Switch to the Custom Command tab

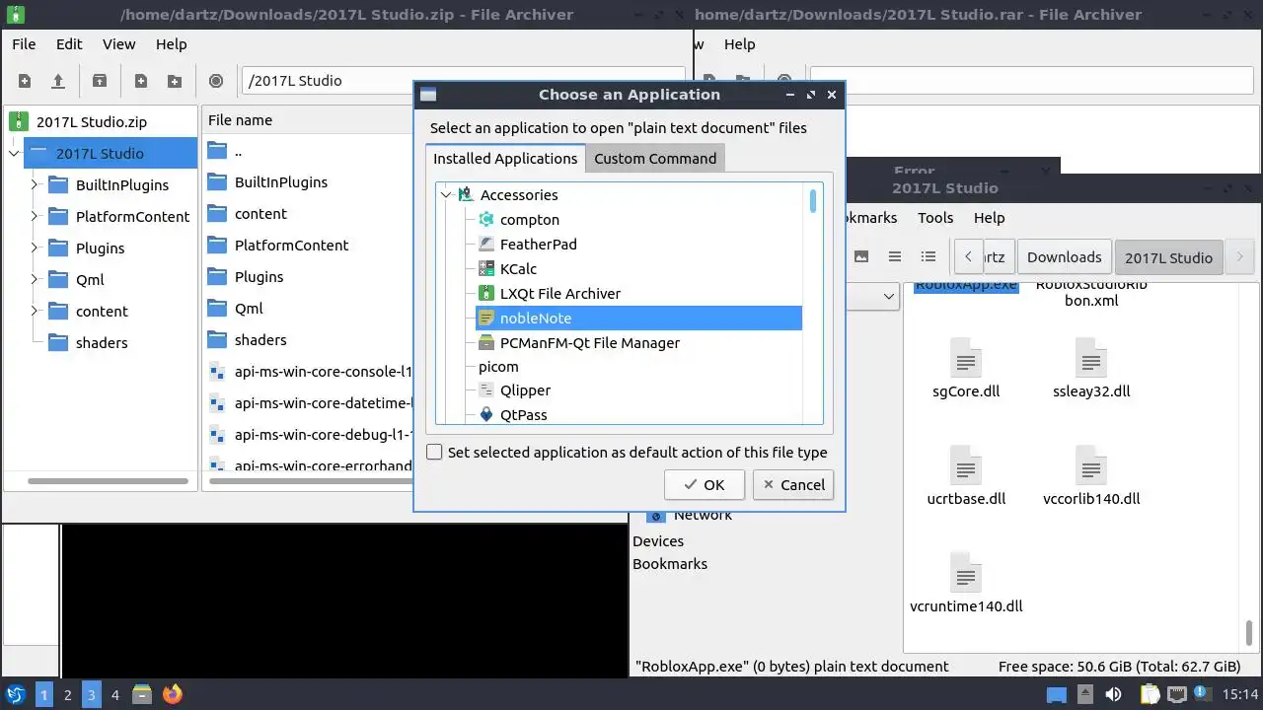tap(655, 158)
